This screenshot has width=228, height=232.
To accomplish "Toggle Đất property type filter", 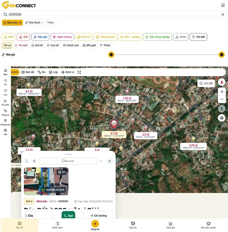I will [x=23, y=37].
